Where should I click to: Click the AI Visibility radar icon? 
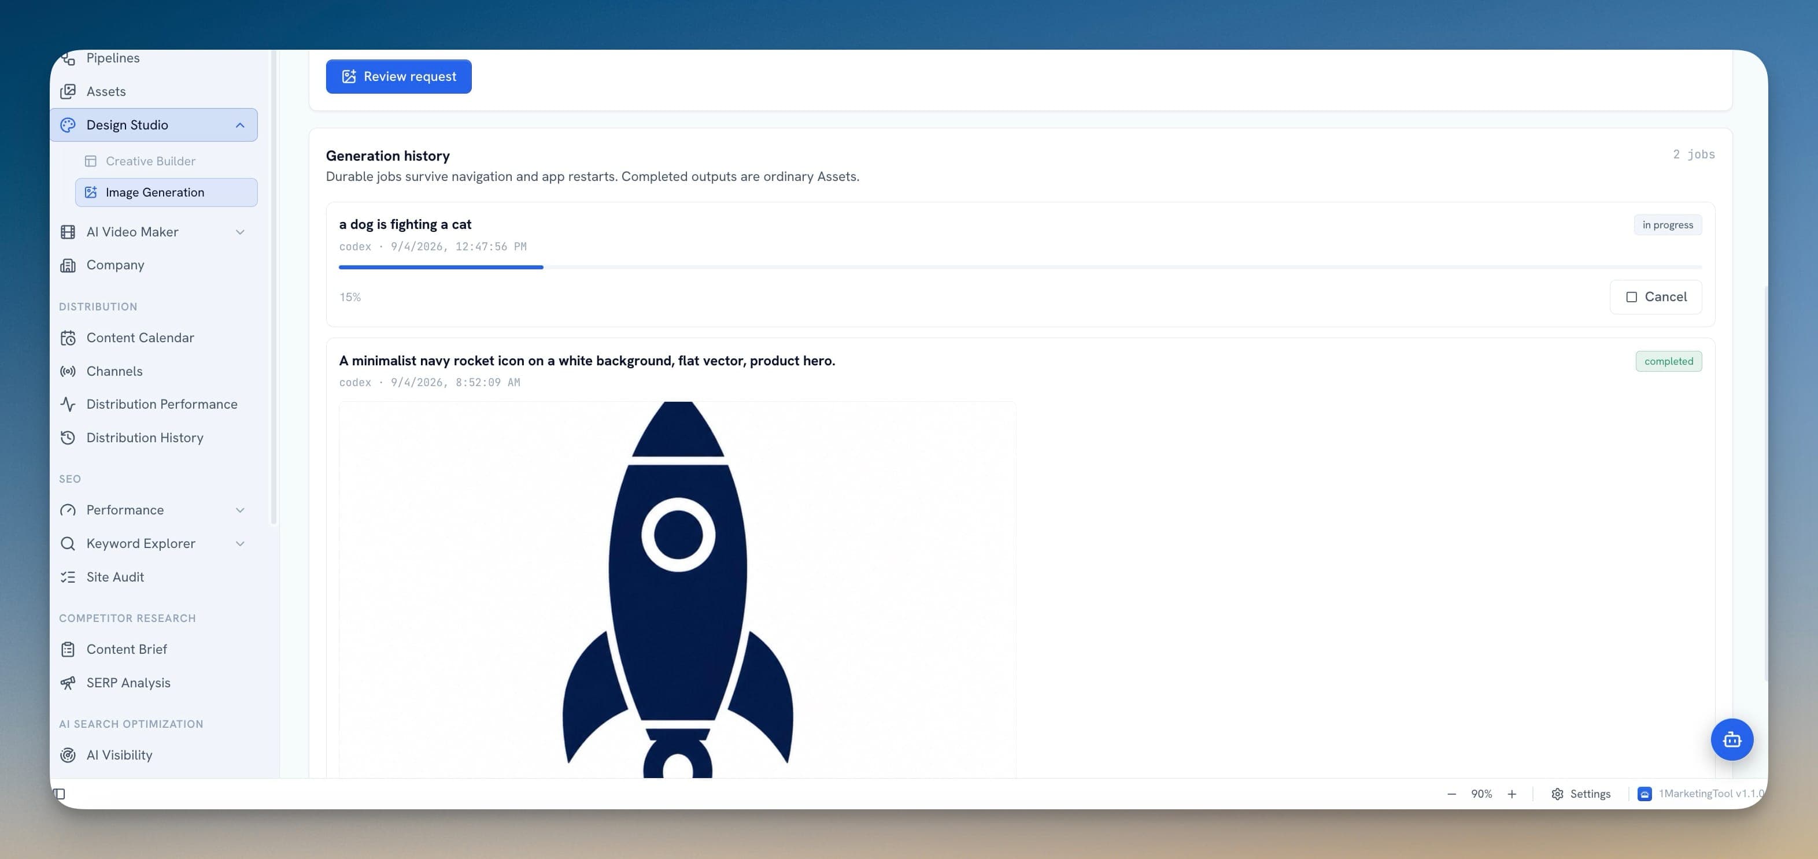coord(68,754)
